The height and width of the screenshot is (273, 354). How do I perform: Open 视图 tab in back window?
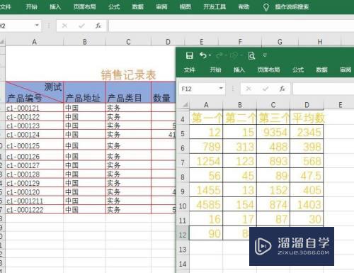pyautogui.click(x=185, y=6)
